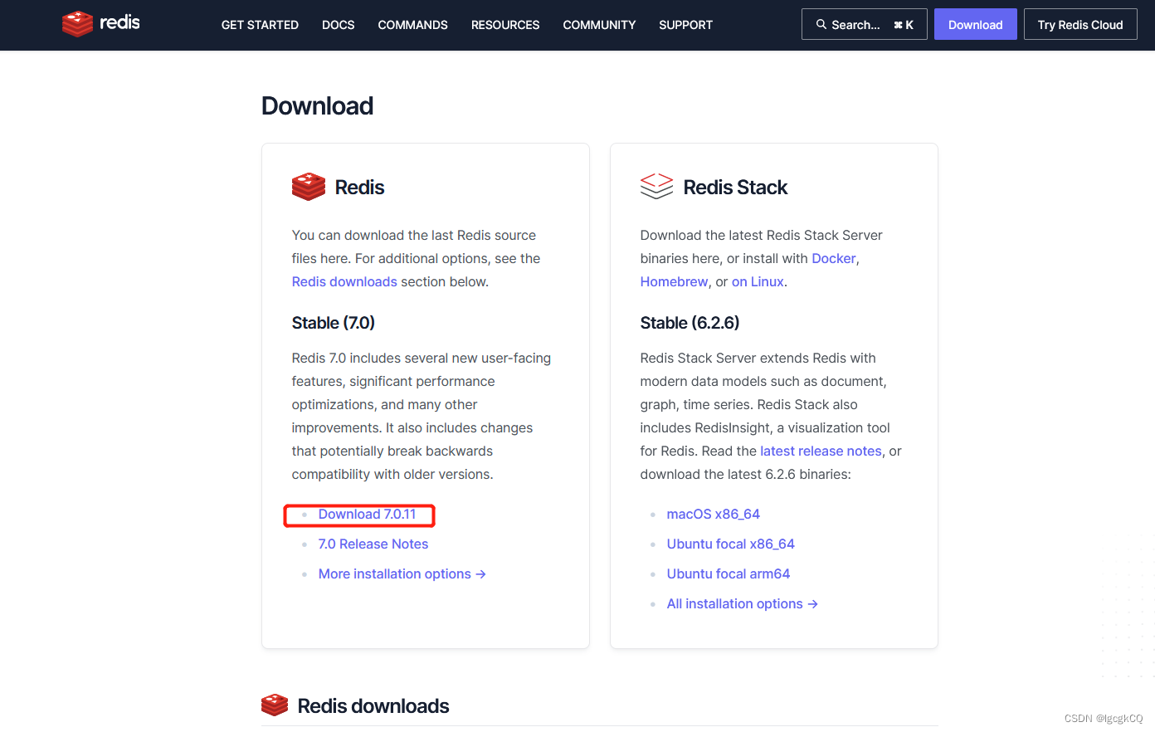Screen dimensions: 1155x732
Task: Open the GET STARTED menu
Action: (260, 25)
